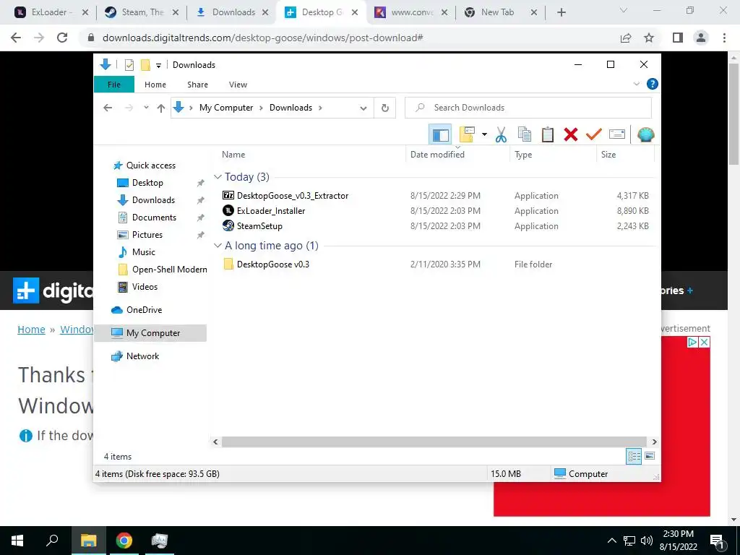Open the address bar history dropdown
Screen dimensions: 740x555
pos(363,108)
